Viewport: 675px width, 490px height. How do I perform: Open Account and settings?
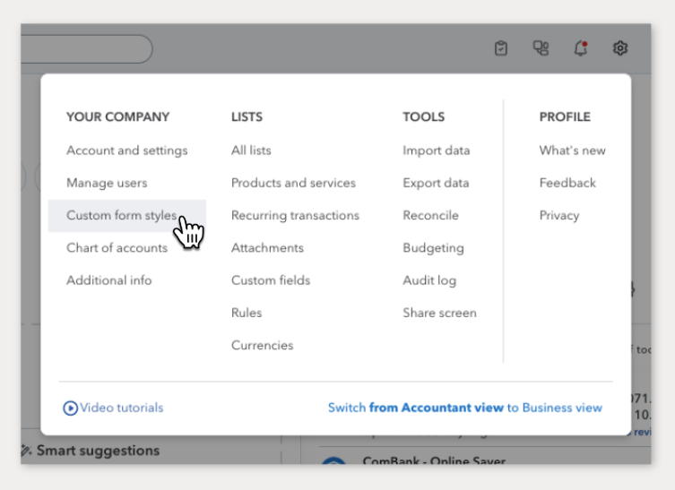point(126,150)
